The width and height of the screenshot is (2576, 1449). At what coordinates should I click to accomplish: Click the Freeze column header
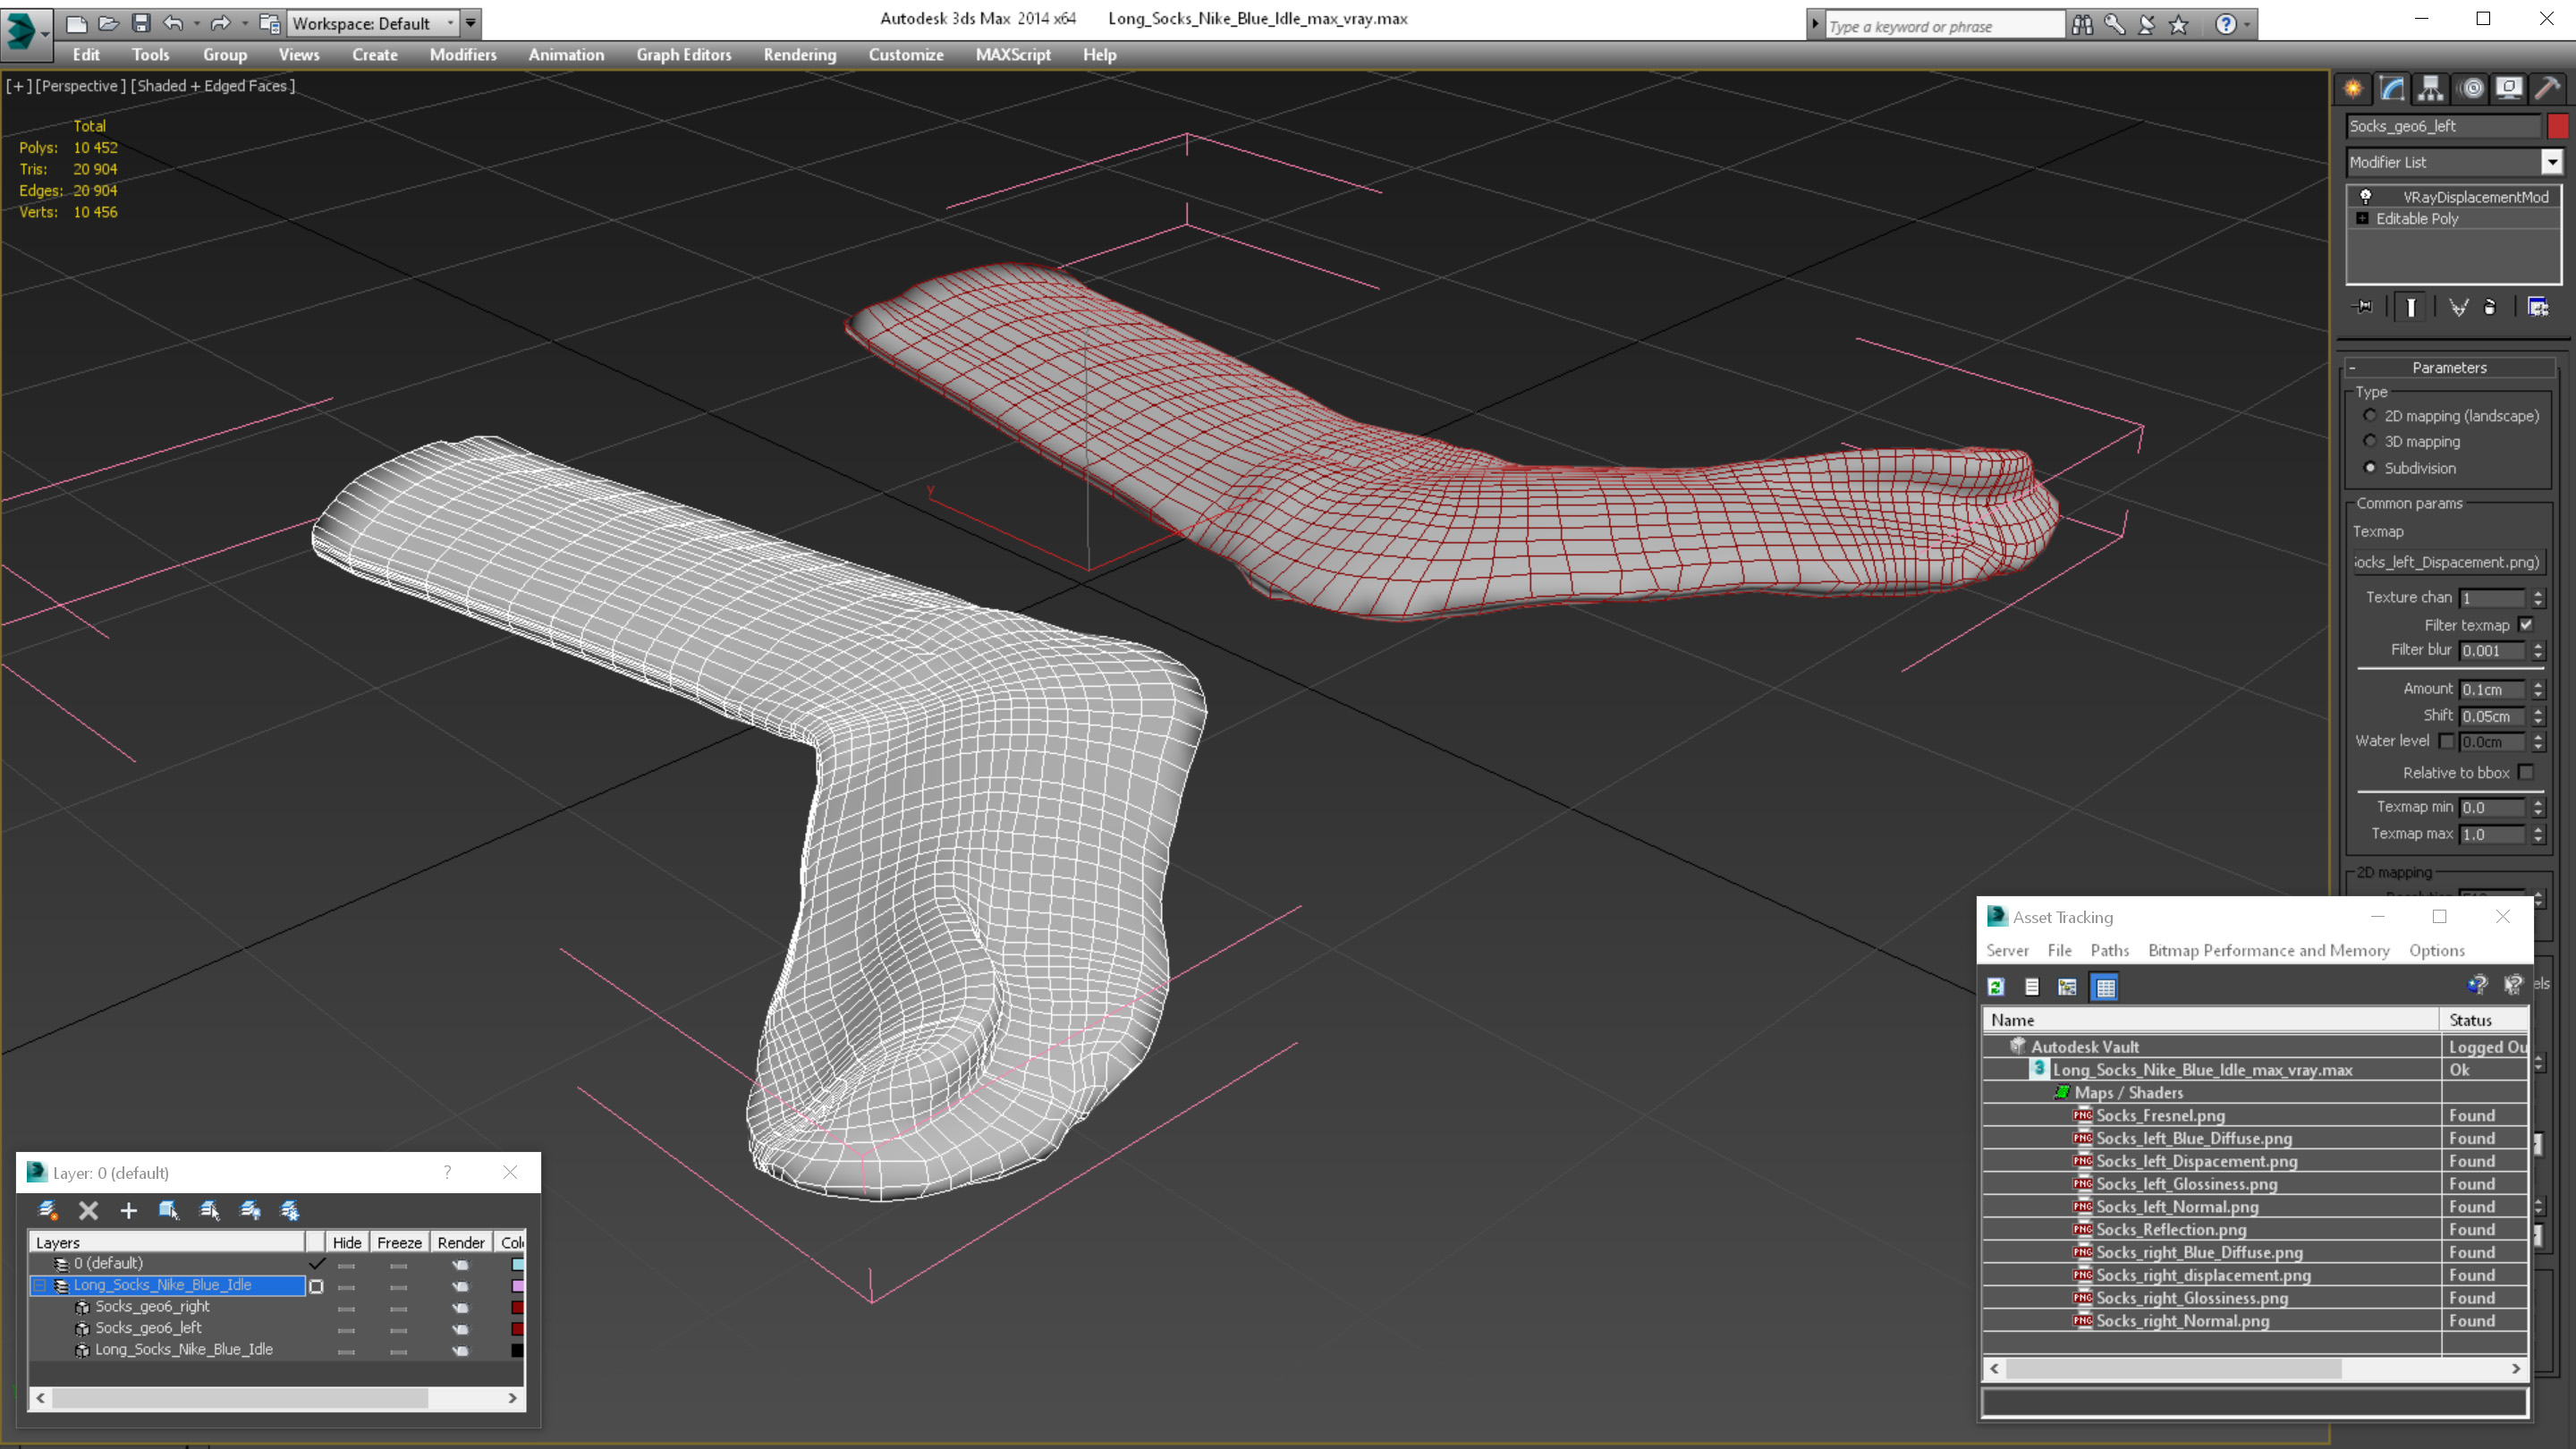(399, 1242)
